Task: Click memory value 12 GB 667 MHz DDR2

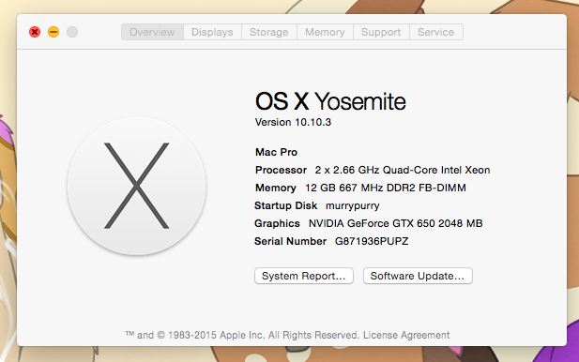Action: tap(386, 188)
